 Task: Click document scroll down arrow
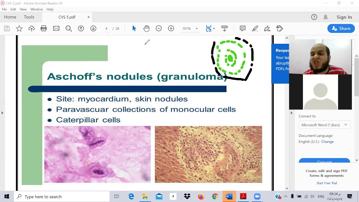[287, 188]
